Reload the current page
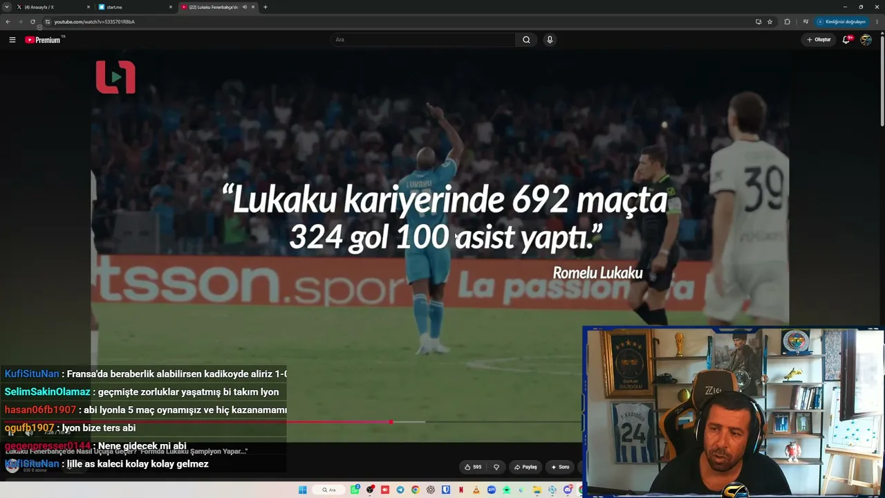This screenshot has width=885, height=498. [32, 21]
